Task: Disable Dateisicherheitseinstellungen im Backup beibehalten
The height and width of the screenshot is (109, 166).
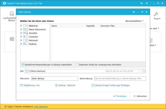Action: click(23, 65)
